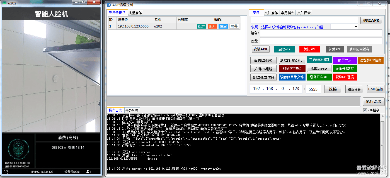Open the 批量操作 tab
The image size is (390, 178).
135,13
